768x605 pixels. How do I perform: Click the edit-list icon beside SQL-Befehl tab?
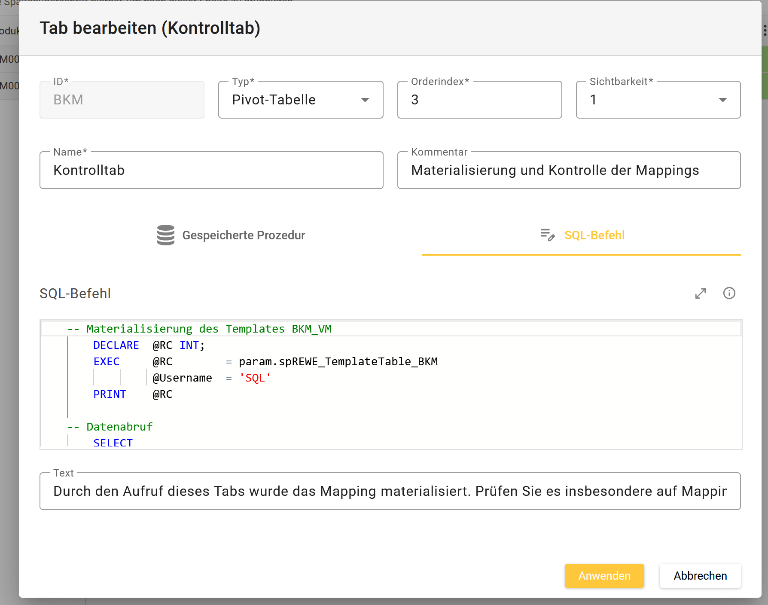pos(548,235)
